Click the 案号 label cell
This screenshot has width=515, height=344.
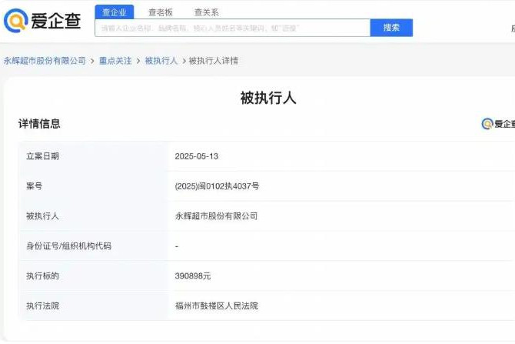click(94, 186)
